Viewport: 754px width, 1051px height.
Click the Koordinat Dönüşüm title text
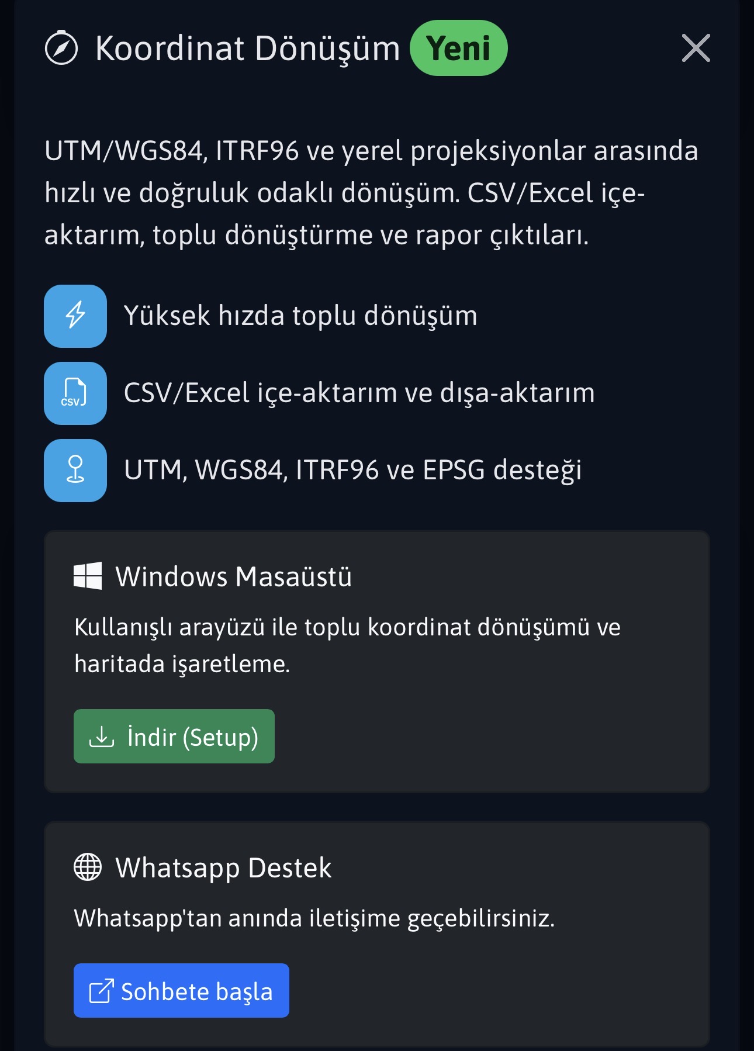point(247,48)
